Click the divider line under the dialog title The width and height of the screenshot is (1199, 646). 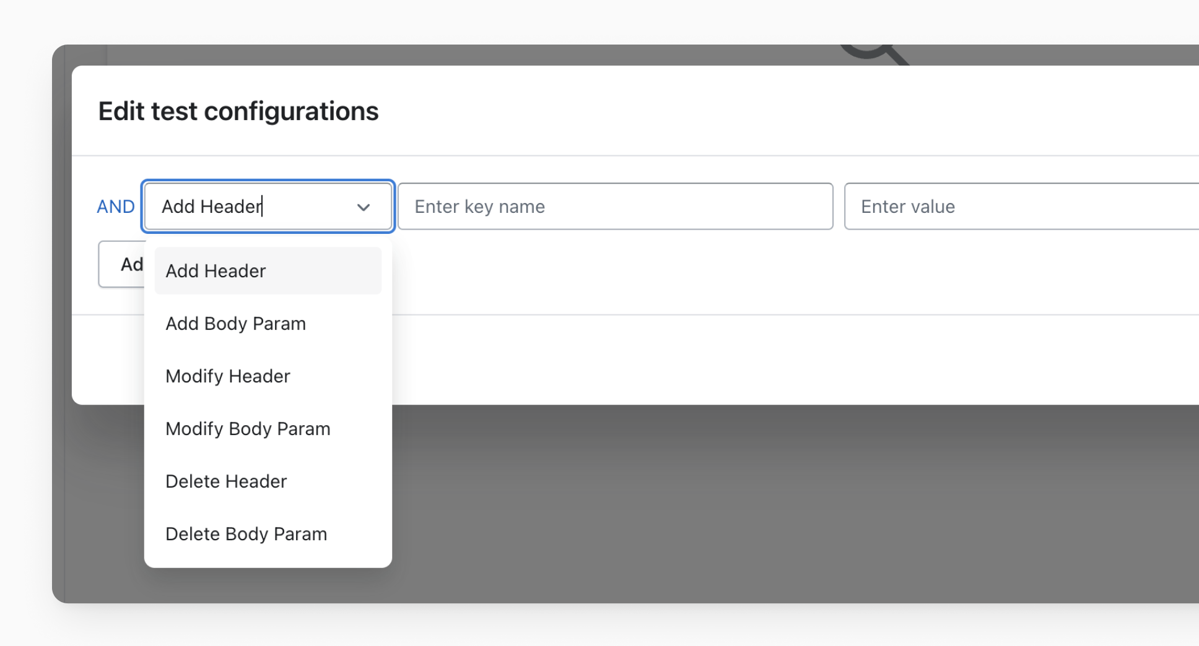[x=619, y=155]
